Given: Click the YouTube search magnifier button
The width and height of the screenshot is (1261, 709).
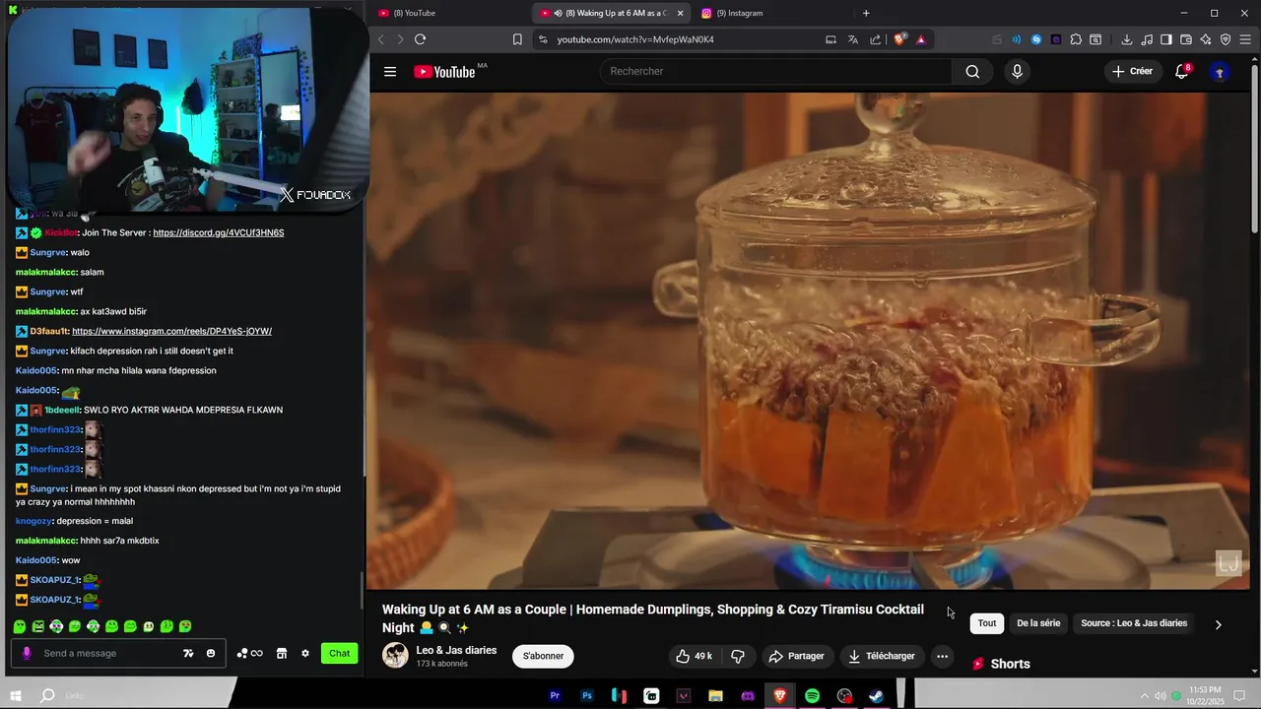Looking at the screenshot, I should click(972, 71).
